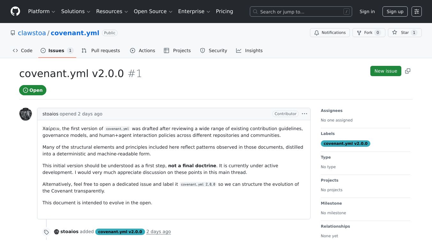Open the appearance settings icon
432x243 pixels.
[416, 12]
